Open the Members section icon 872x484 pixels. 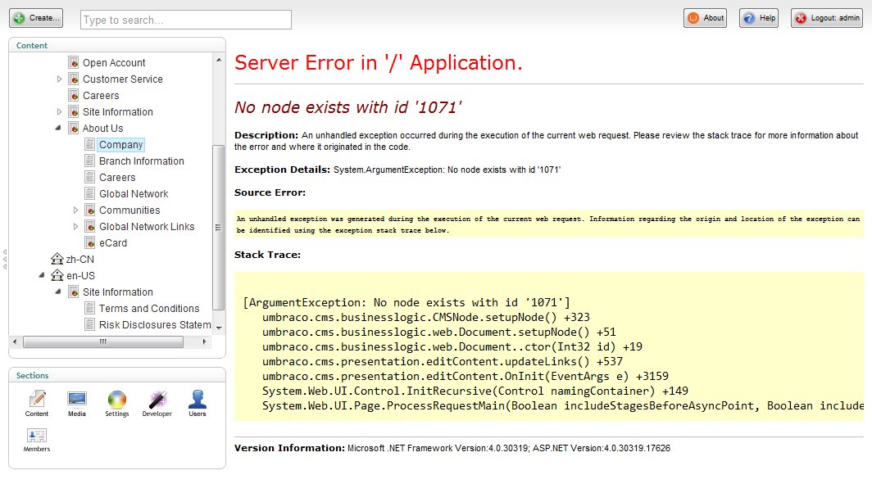(x=37, y=440)
